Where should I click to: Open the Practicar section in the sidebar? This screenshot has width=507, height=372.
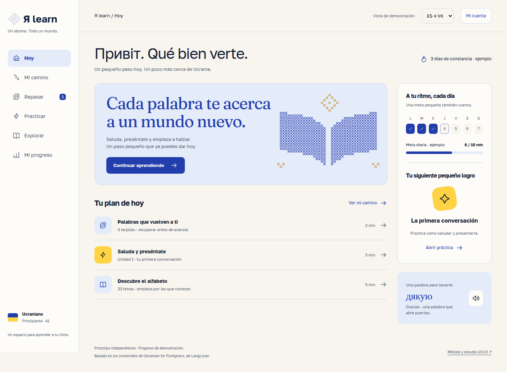click(x=39, y=116)
